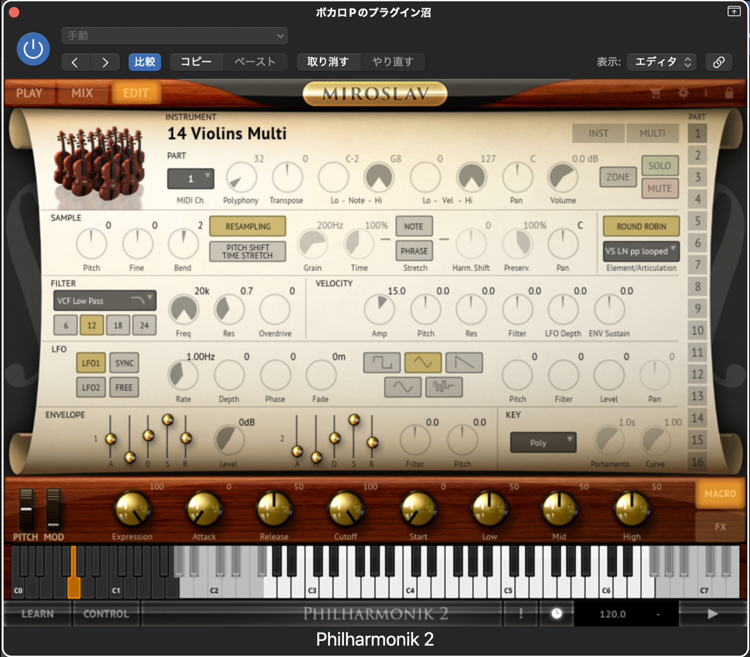Click the MOD wheel slider

53,509
